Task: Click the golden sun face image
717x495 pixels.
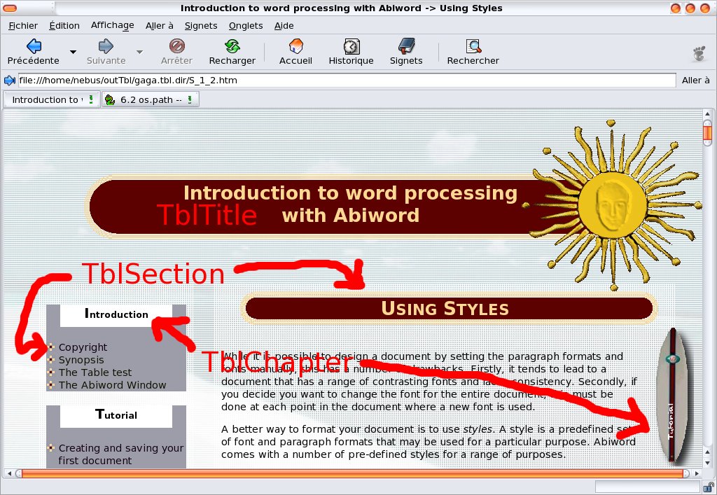Action: click(612, 205)
